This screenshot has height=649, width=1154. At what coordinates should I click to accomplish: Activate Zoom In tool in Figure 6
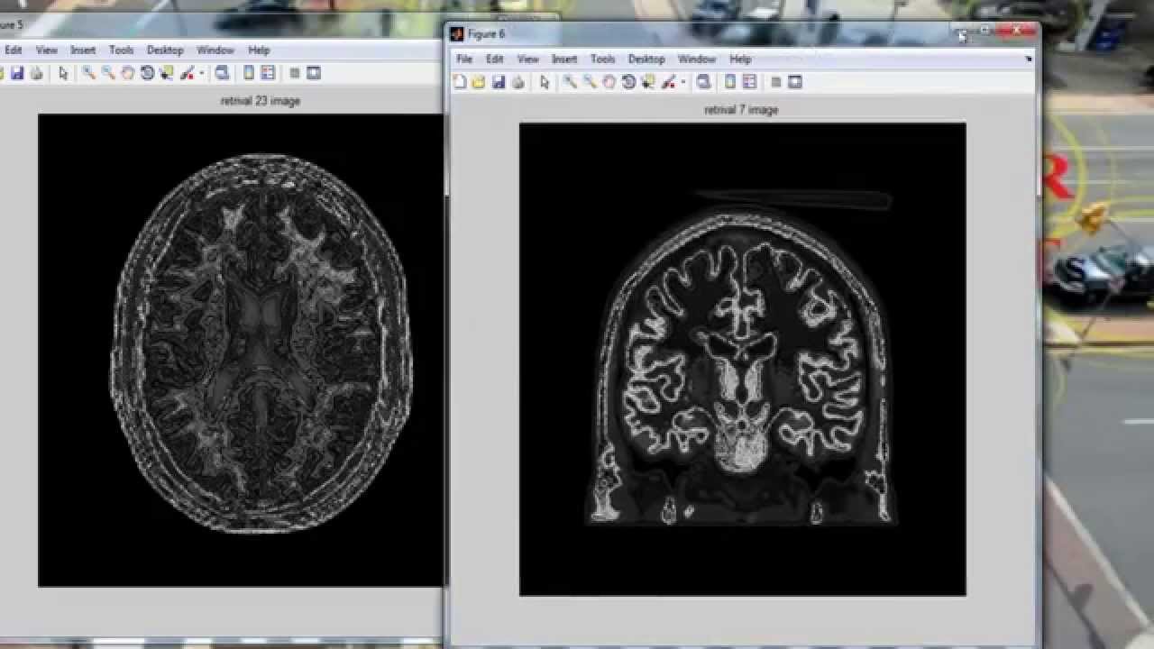point(570,82)
